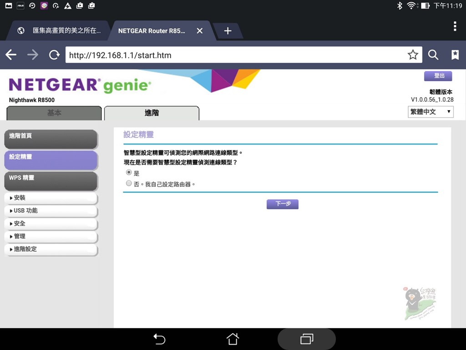Close the NETGEAR Router R85 tab
The width and height of the screenshot is (466, 350).
[x=200, y=31]
